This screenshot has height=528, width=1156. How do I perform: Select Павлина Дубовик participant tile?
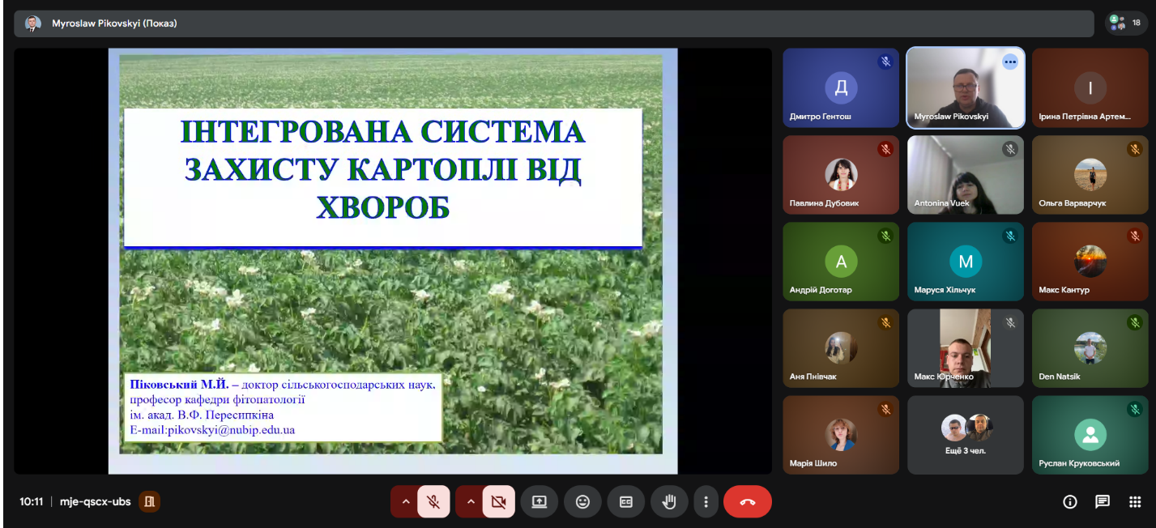(841, 175)
